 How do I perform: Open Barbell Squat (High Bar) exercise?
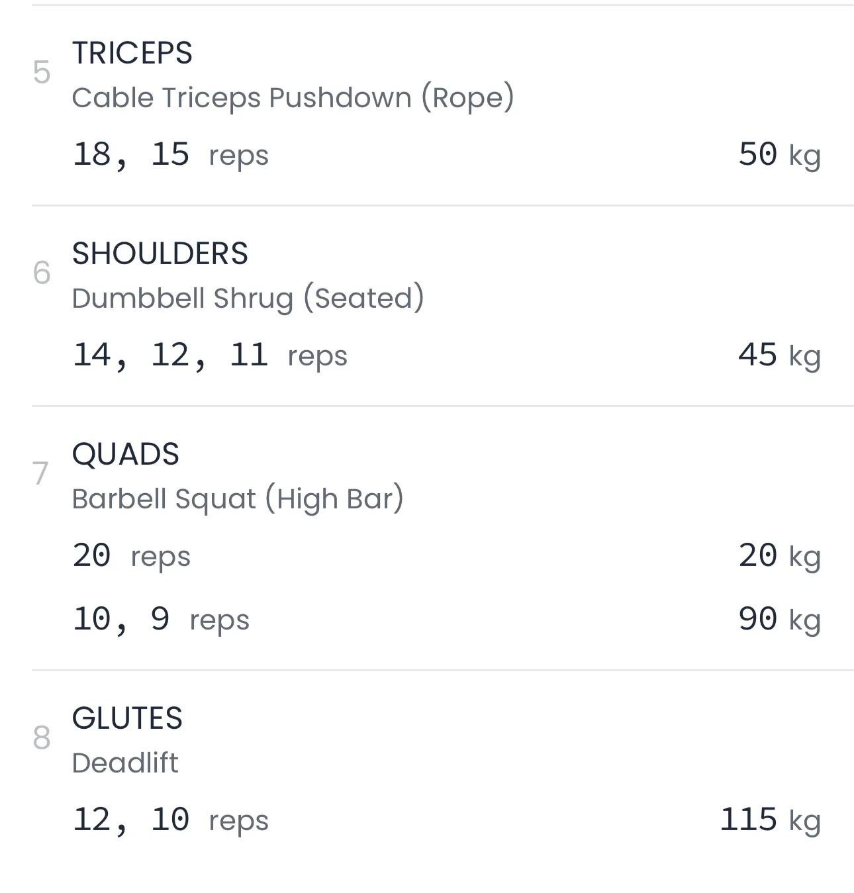point(237,499)
